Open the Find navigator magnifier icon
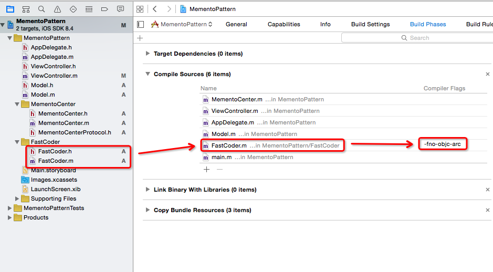This screenshot has height=272, width=493. click(x=41, y=9)
